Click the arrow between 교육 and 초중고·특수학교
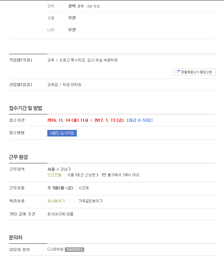The image size is (224, 256). 57,60
